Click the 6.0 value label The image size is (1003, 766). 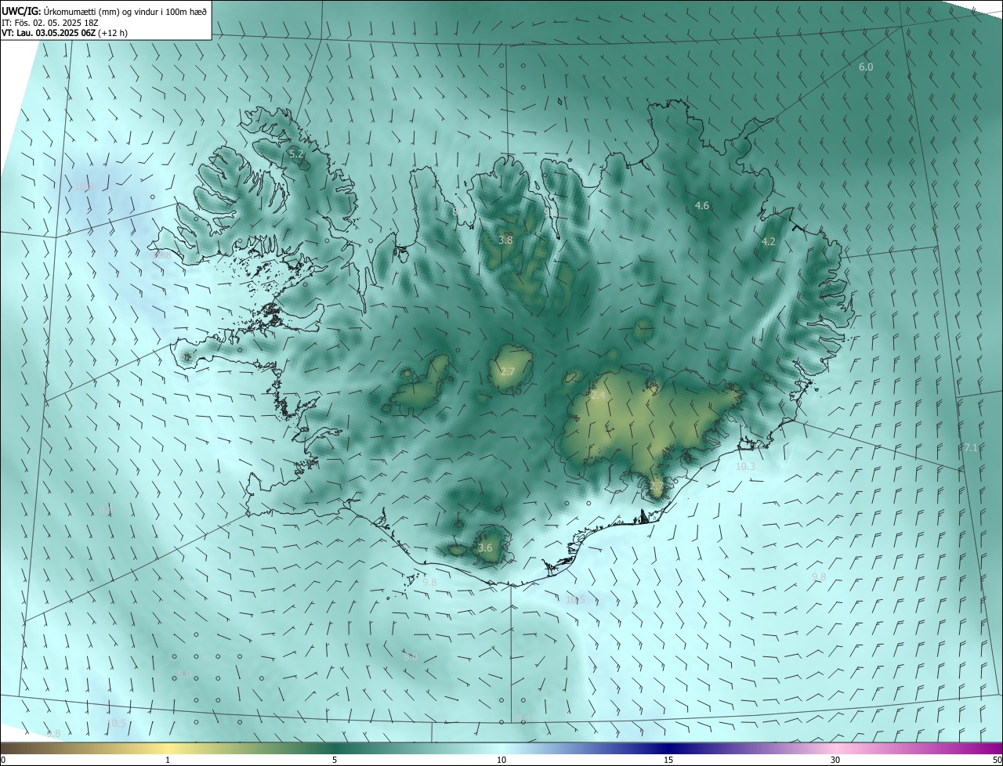[866, 67]
